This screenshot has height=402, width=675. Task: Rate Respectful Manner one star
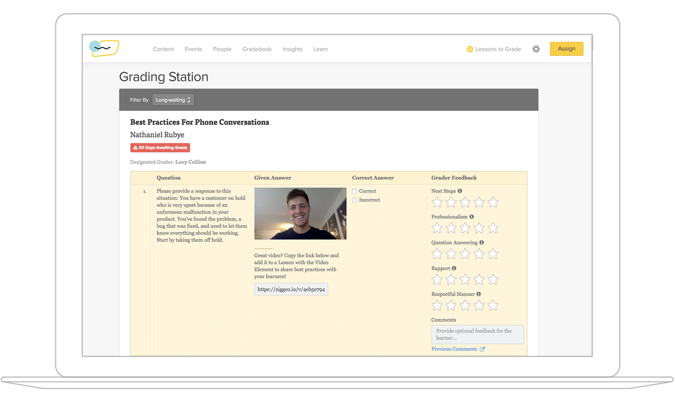coord(437,305)
